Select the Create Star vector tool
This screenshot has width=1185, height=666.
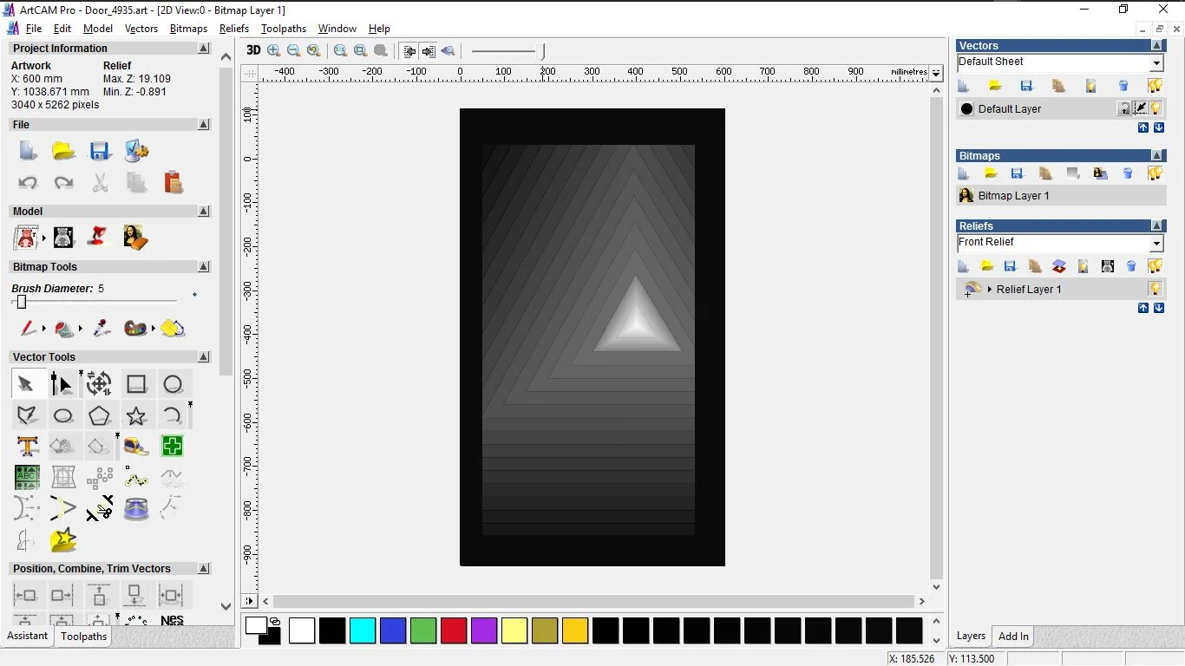136,416
